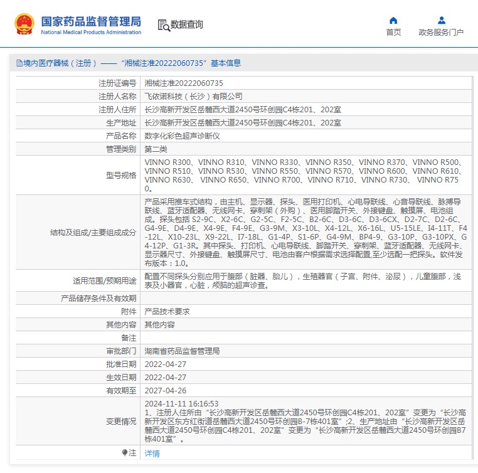
Task: Select 湖南省药品监督管理局 approval department
Action: 182,351
